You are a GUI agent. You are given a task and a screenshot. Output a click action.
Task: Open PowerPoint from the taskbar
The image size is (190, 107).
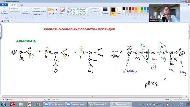[29, 104]
